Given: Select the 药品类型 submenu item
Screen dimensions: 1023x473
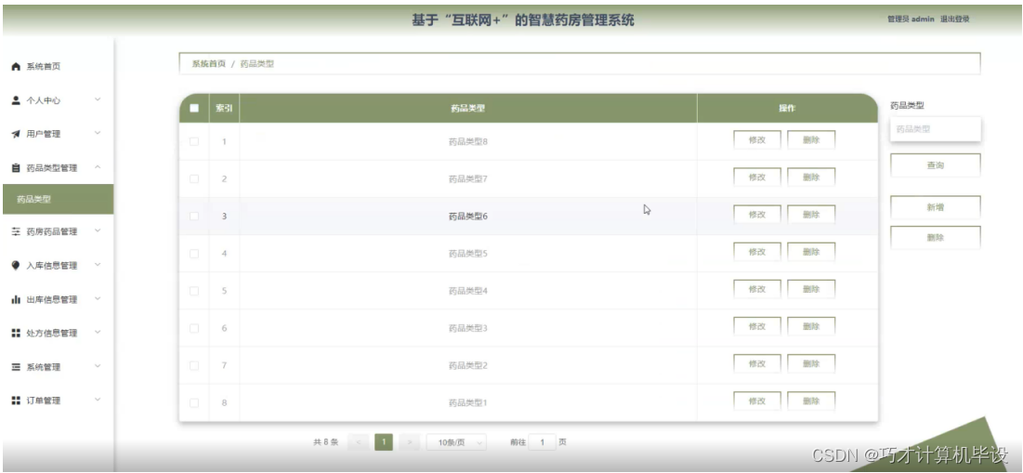Looking at the screenshot, I should click(58, 199).
